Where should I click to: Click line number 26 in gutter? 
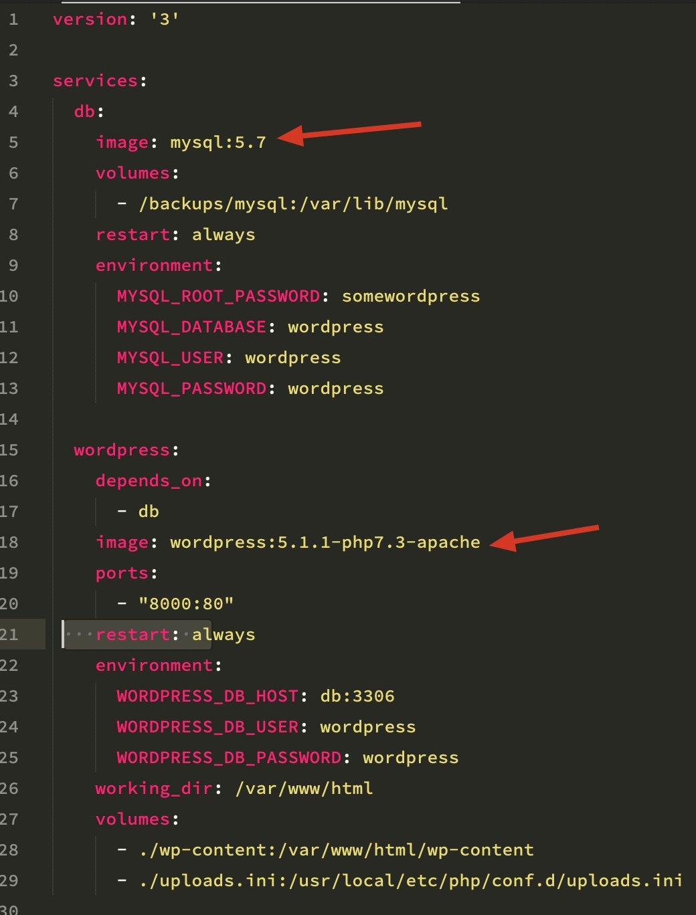coord(9,789)
